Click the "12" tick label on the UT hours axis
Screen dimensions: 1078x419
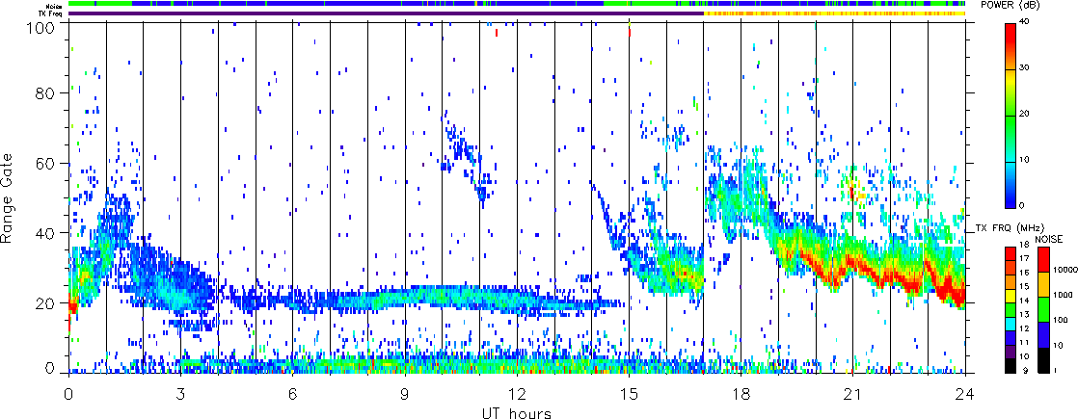(x=517, y=394)
